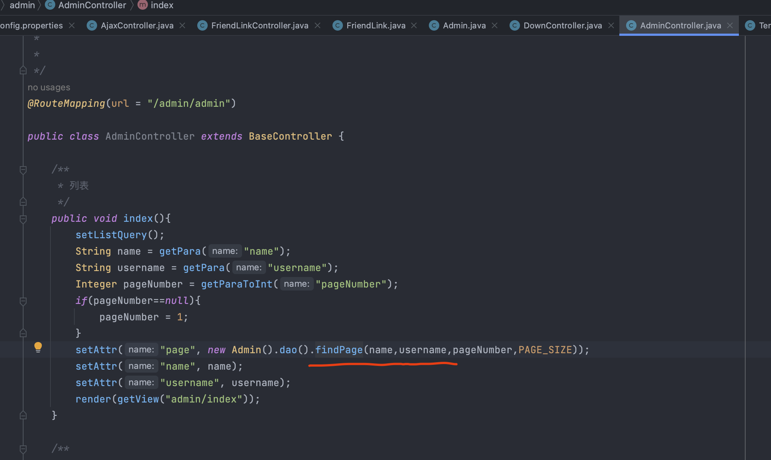Click the findPage method call
This screenshot has width=771, height=460.
point(339,350)
